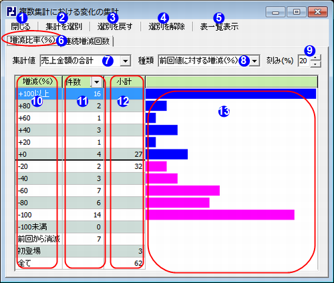
Task: Click the subtotal 27 cell
Action: point(124,154)
